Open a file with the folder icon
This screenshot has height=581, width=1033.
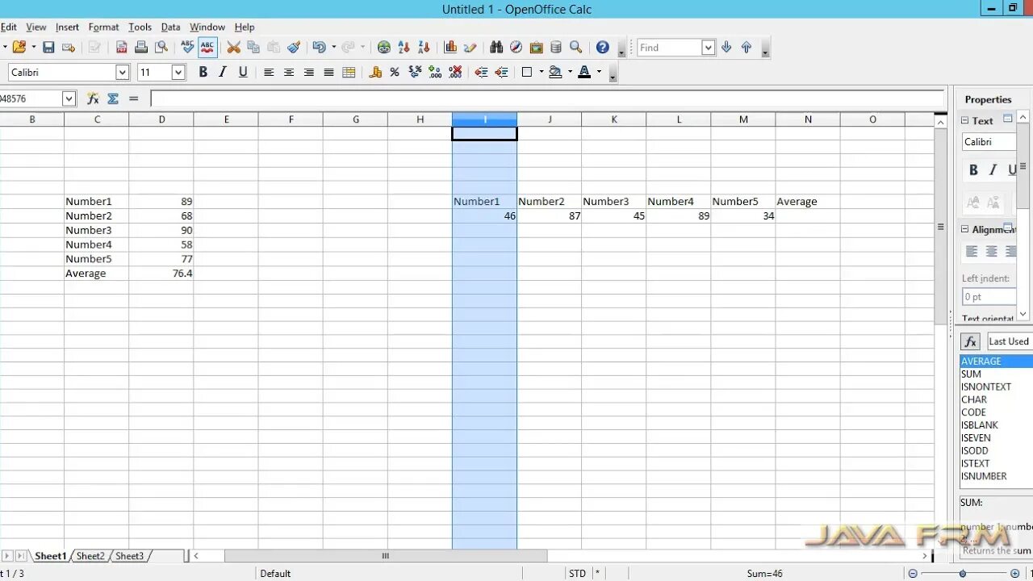[x=19, y=48]
